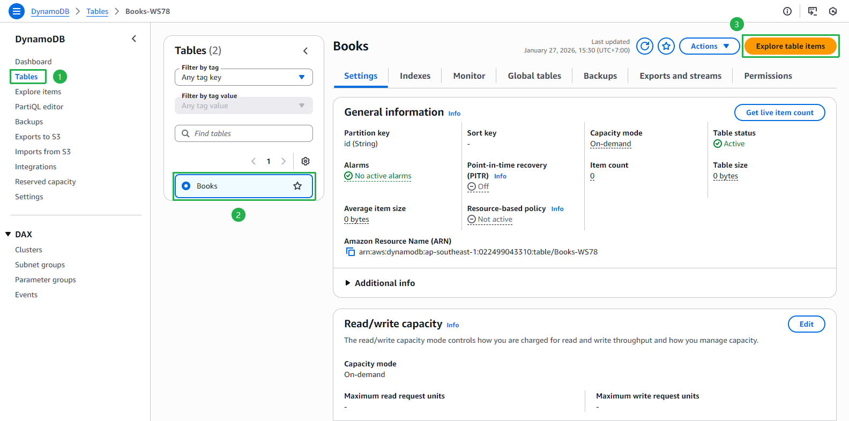Open Imports from S3 in the sidebar
Image resolution: width=849 pixels, height=421 pixels.
[x=43, y=152]
